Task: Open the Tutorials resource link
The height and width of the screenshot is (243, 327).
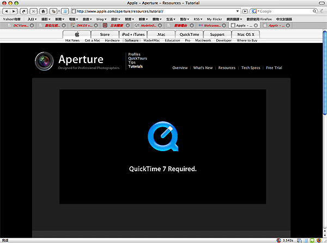Action: (x=135, y=66)
